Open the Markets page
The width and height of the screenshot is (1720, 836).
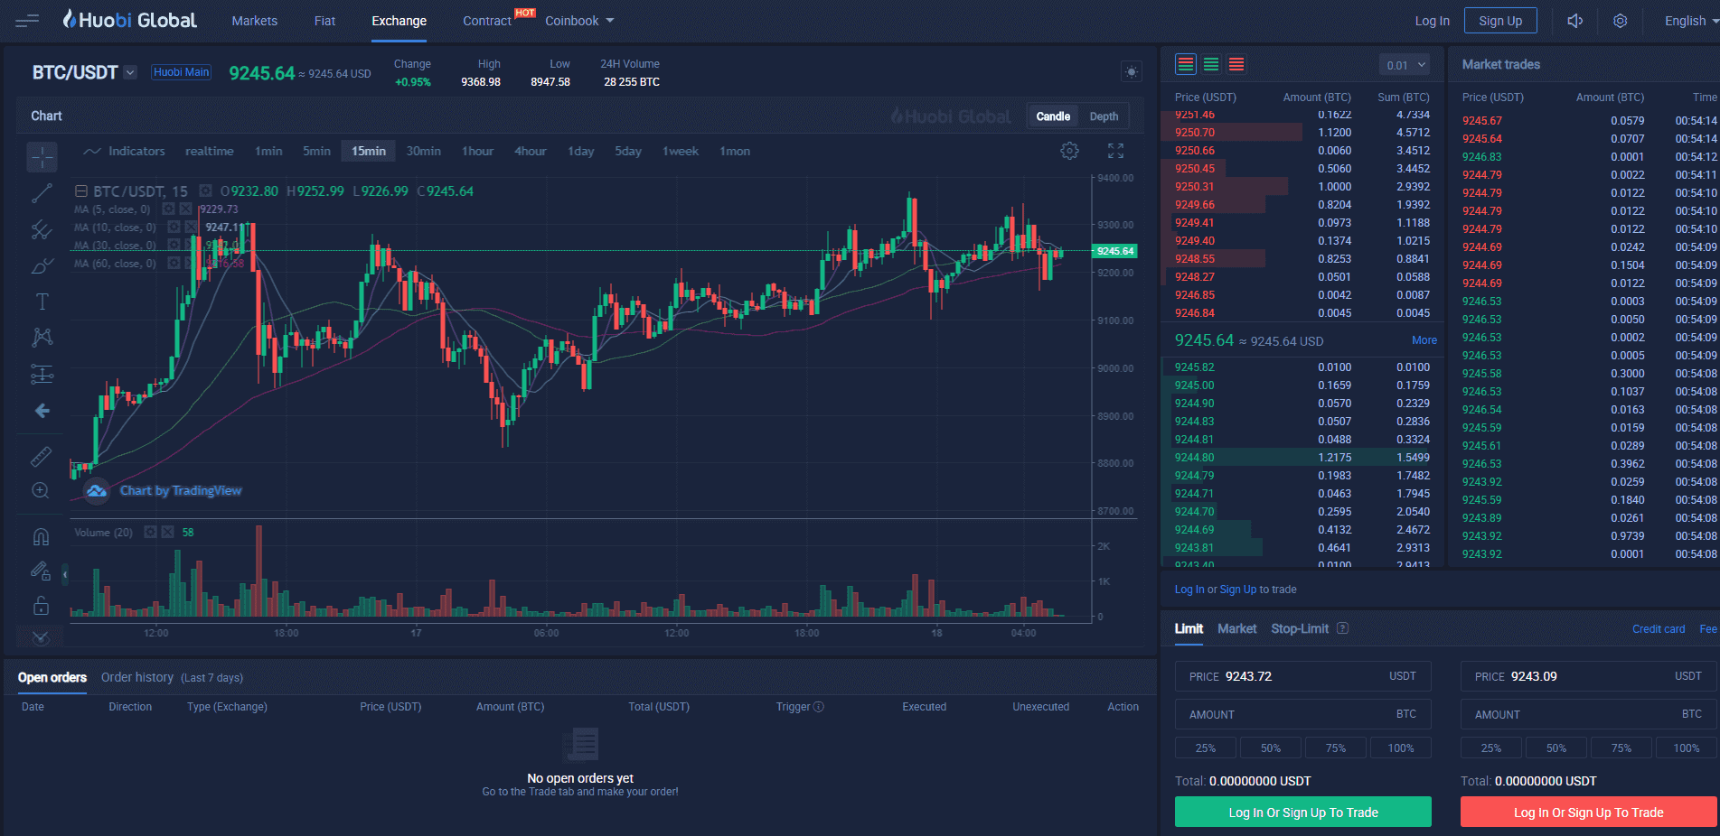pyautogui.click(x=255, y=21)
